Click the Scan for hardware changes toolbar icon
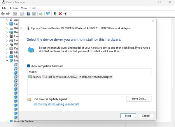Screen dimensions: 175x127 (41, 14)
